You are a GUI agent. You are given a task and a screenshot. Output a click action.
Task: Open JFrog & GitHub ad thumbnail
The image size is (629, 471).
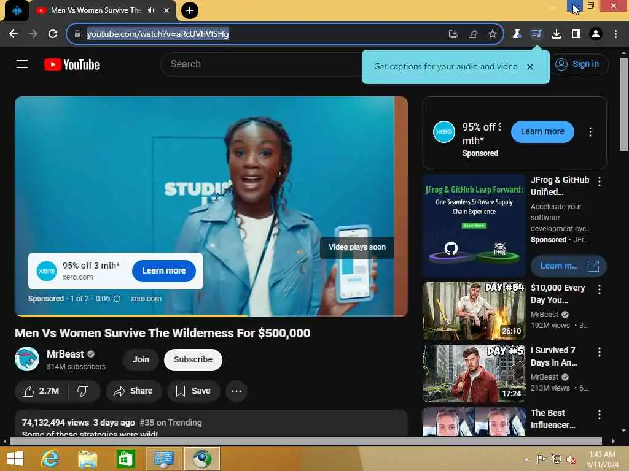coord(474,224)
